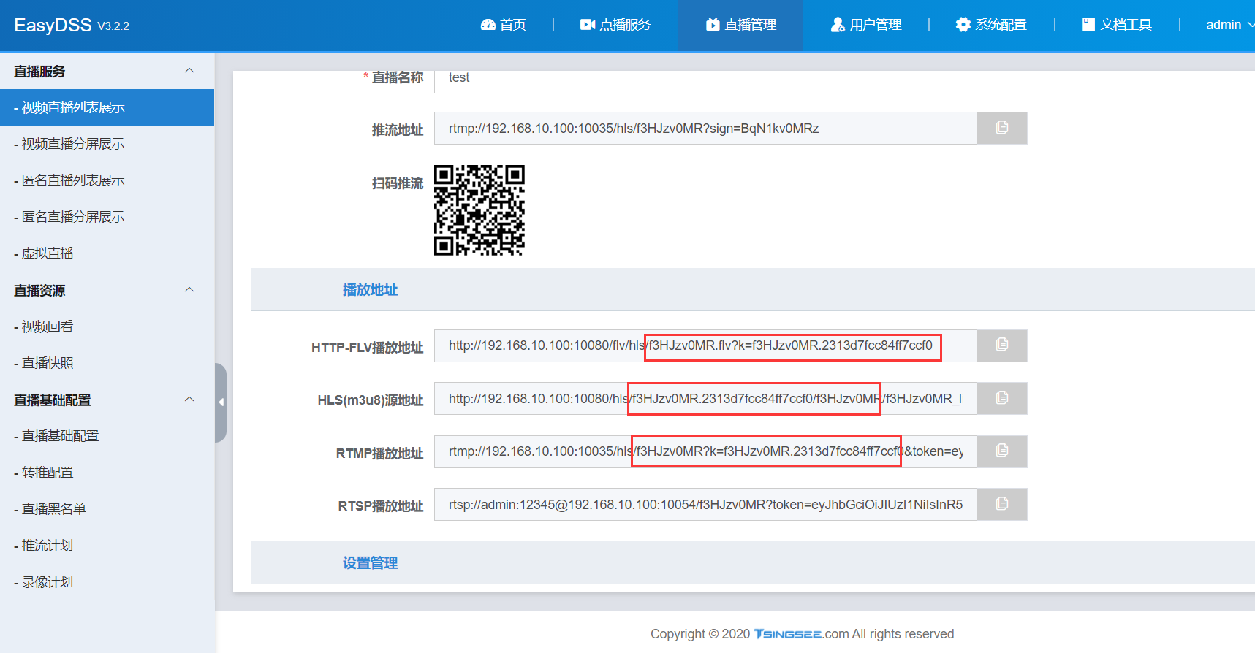
Task: Select 视频直播分屏展示 in sidebar
Action: (107, 144)
